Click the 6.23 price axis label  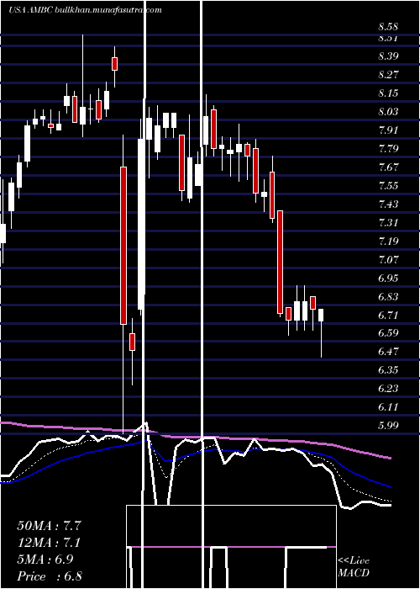point(388,389)
